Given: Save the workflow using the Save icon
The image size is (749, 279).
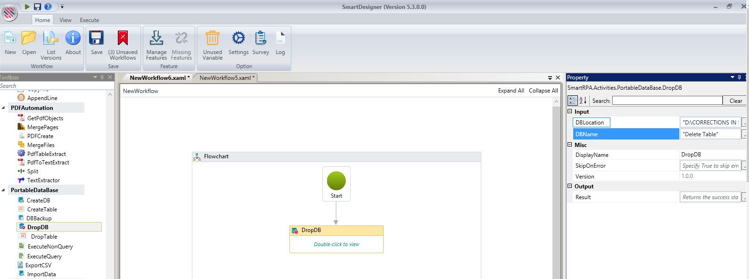Looking at the screenshot, I should 97,39.
